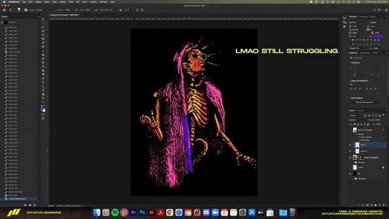Image resolution: width=389 pixels, height=219 pixels.
Task: Select the Rectangular Marquee tool
Action: point(43,23)
